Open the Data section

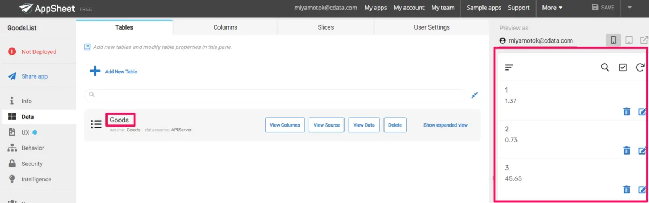click(x=28, y=116)
